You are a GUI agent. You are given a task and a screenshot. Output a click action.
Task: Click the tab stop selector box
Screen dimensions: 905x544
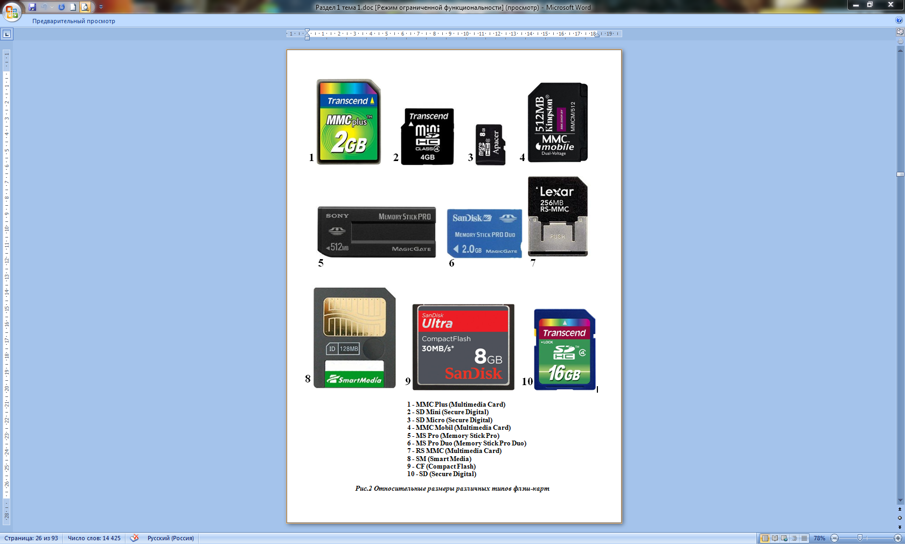coord(6,34)
